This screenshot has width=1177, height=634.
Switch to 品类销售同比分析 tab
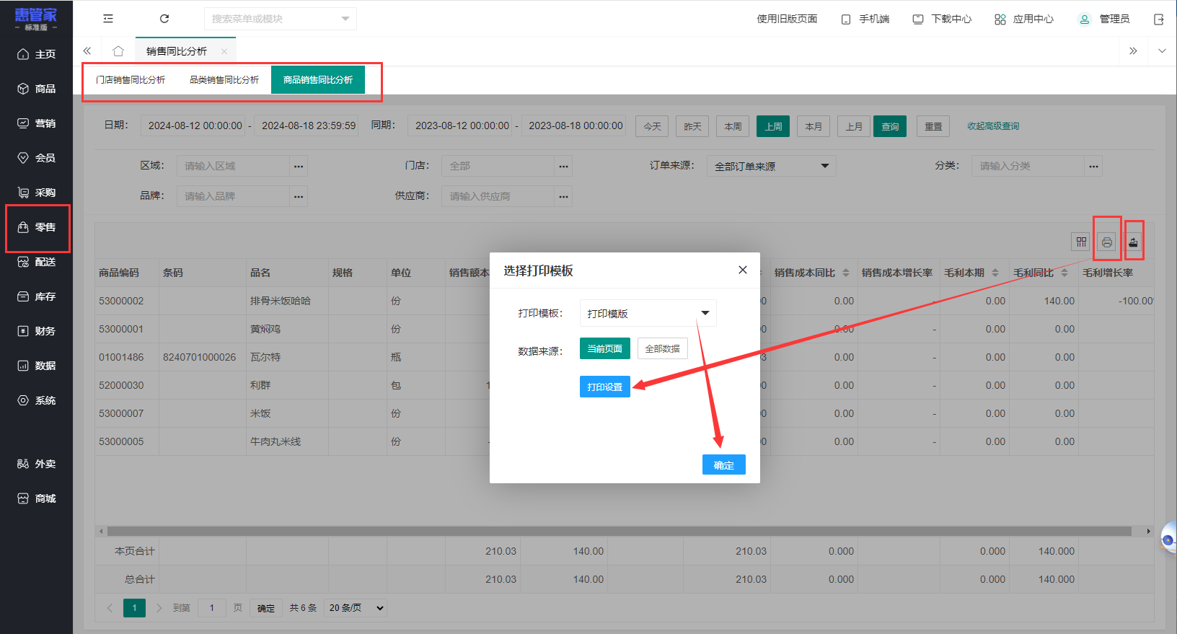tap(224, 79)
